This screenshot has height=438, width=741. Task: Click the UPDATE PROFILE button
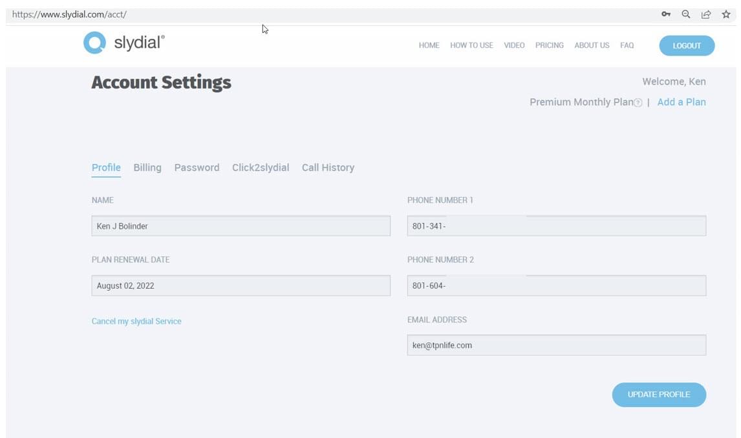(x=659, y=395)
